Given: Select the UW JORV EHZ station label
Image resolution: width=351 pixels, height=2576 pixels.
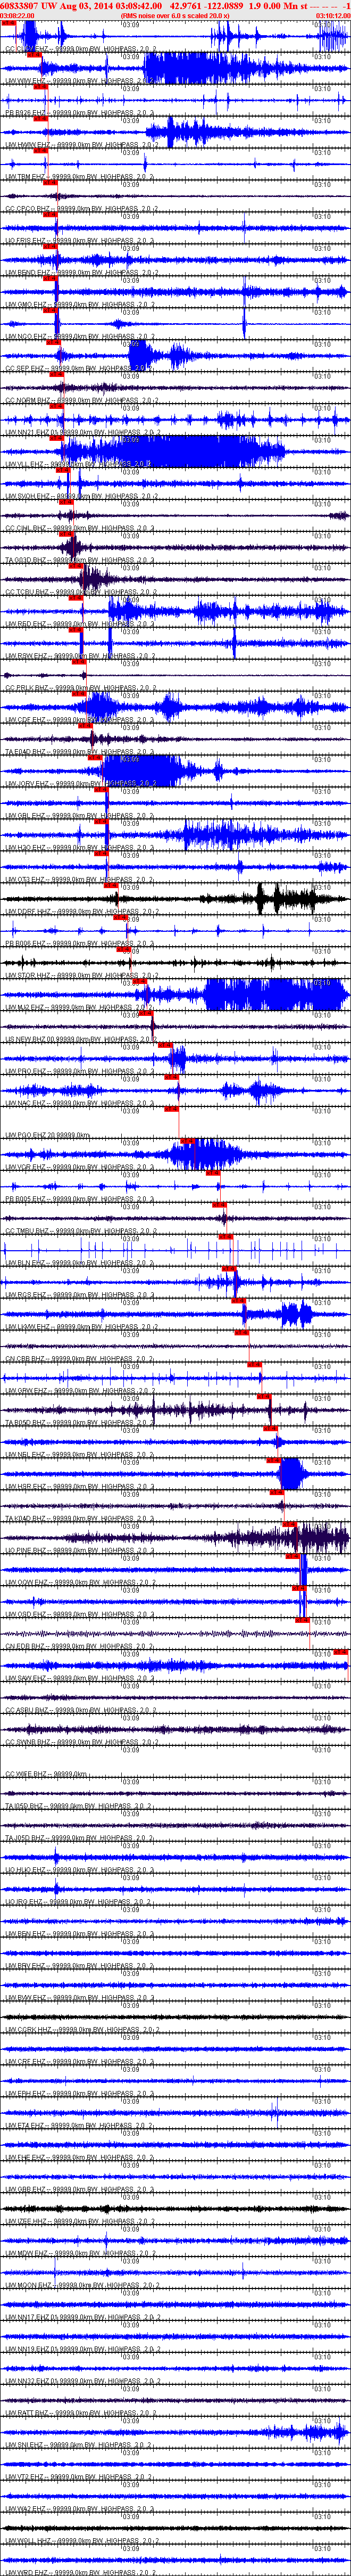Looking at the screenshot, I should [x=80, y=785].
